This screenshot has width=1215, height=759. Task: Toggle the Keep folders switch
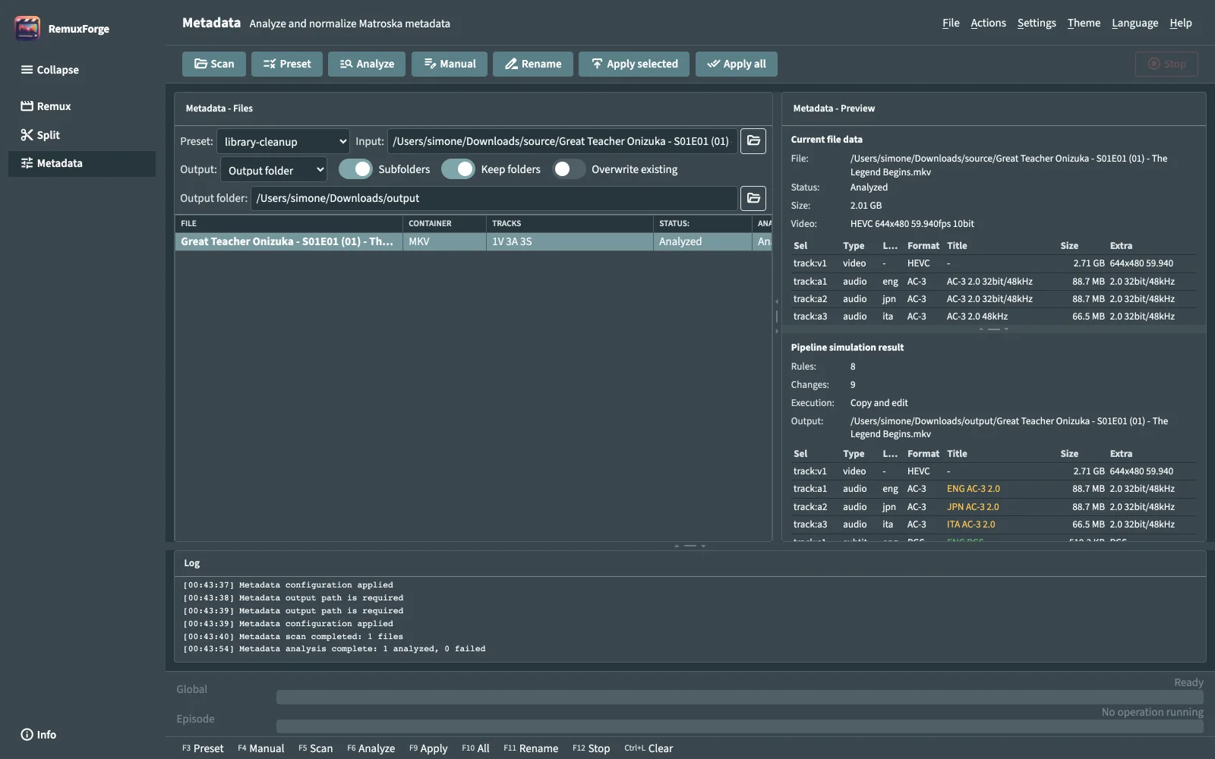click(x=458, y=169)
